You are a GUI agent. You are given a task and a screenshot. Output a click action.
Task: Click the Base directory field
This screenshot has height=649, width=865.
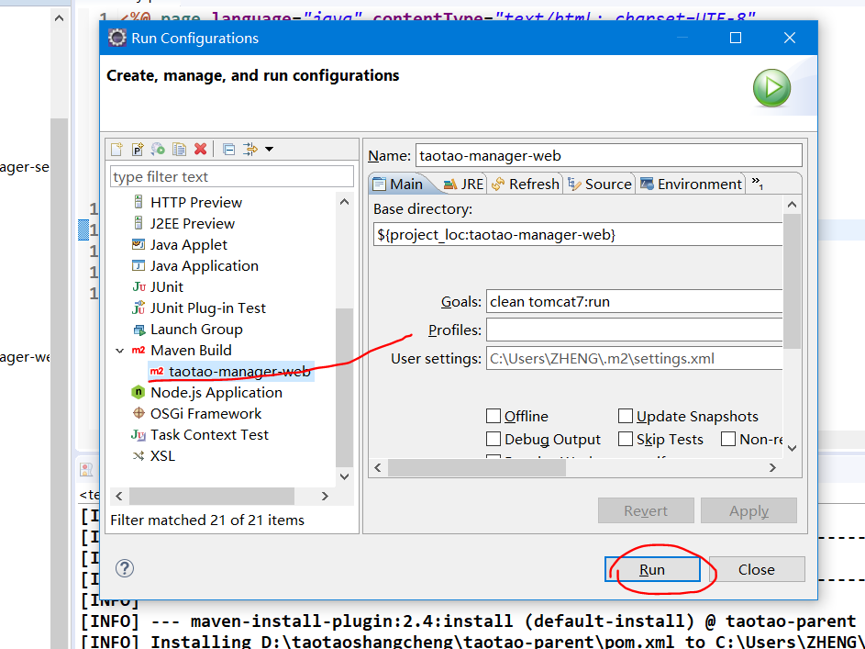(578, 235)
